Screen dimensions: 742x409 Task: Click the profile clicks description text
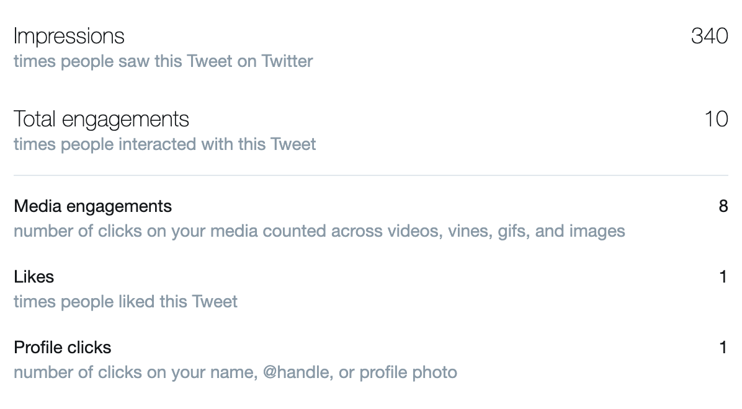(235, 372)
